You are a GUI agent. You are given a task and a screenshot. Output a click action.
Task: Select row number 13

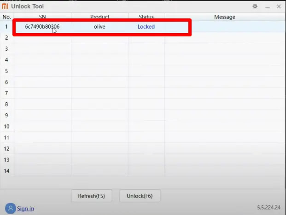(6, 160)
